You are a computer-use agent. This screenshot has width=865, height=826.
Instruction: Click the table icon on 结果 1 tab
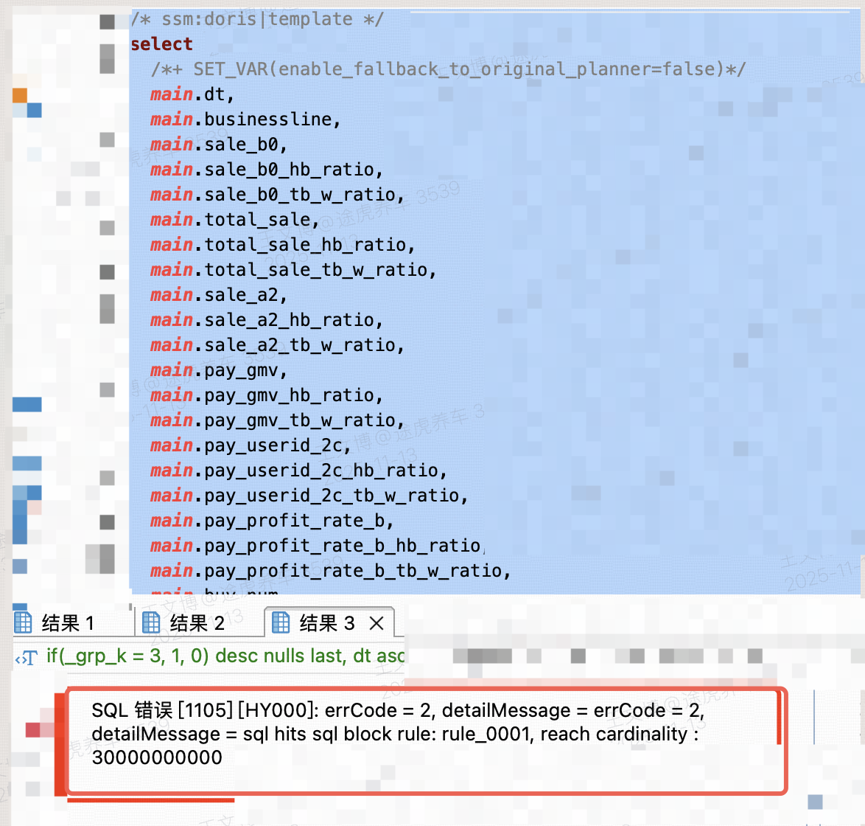[23, 623]
